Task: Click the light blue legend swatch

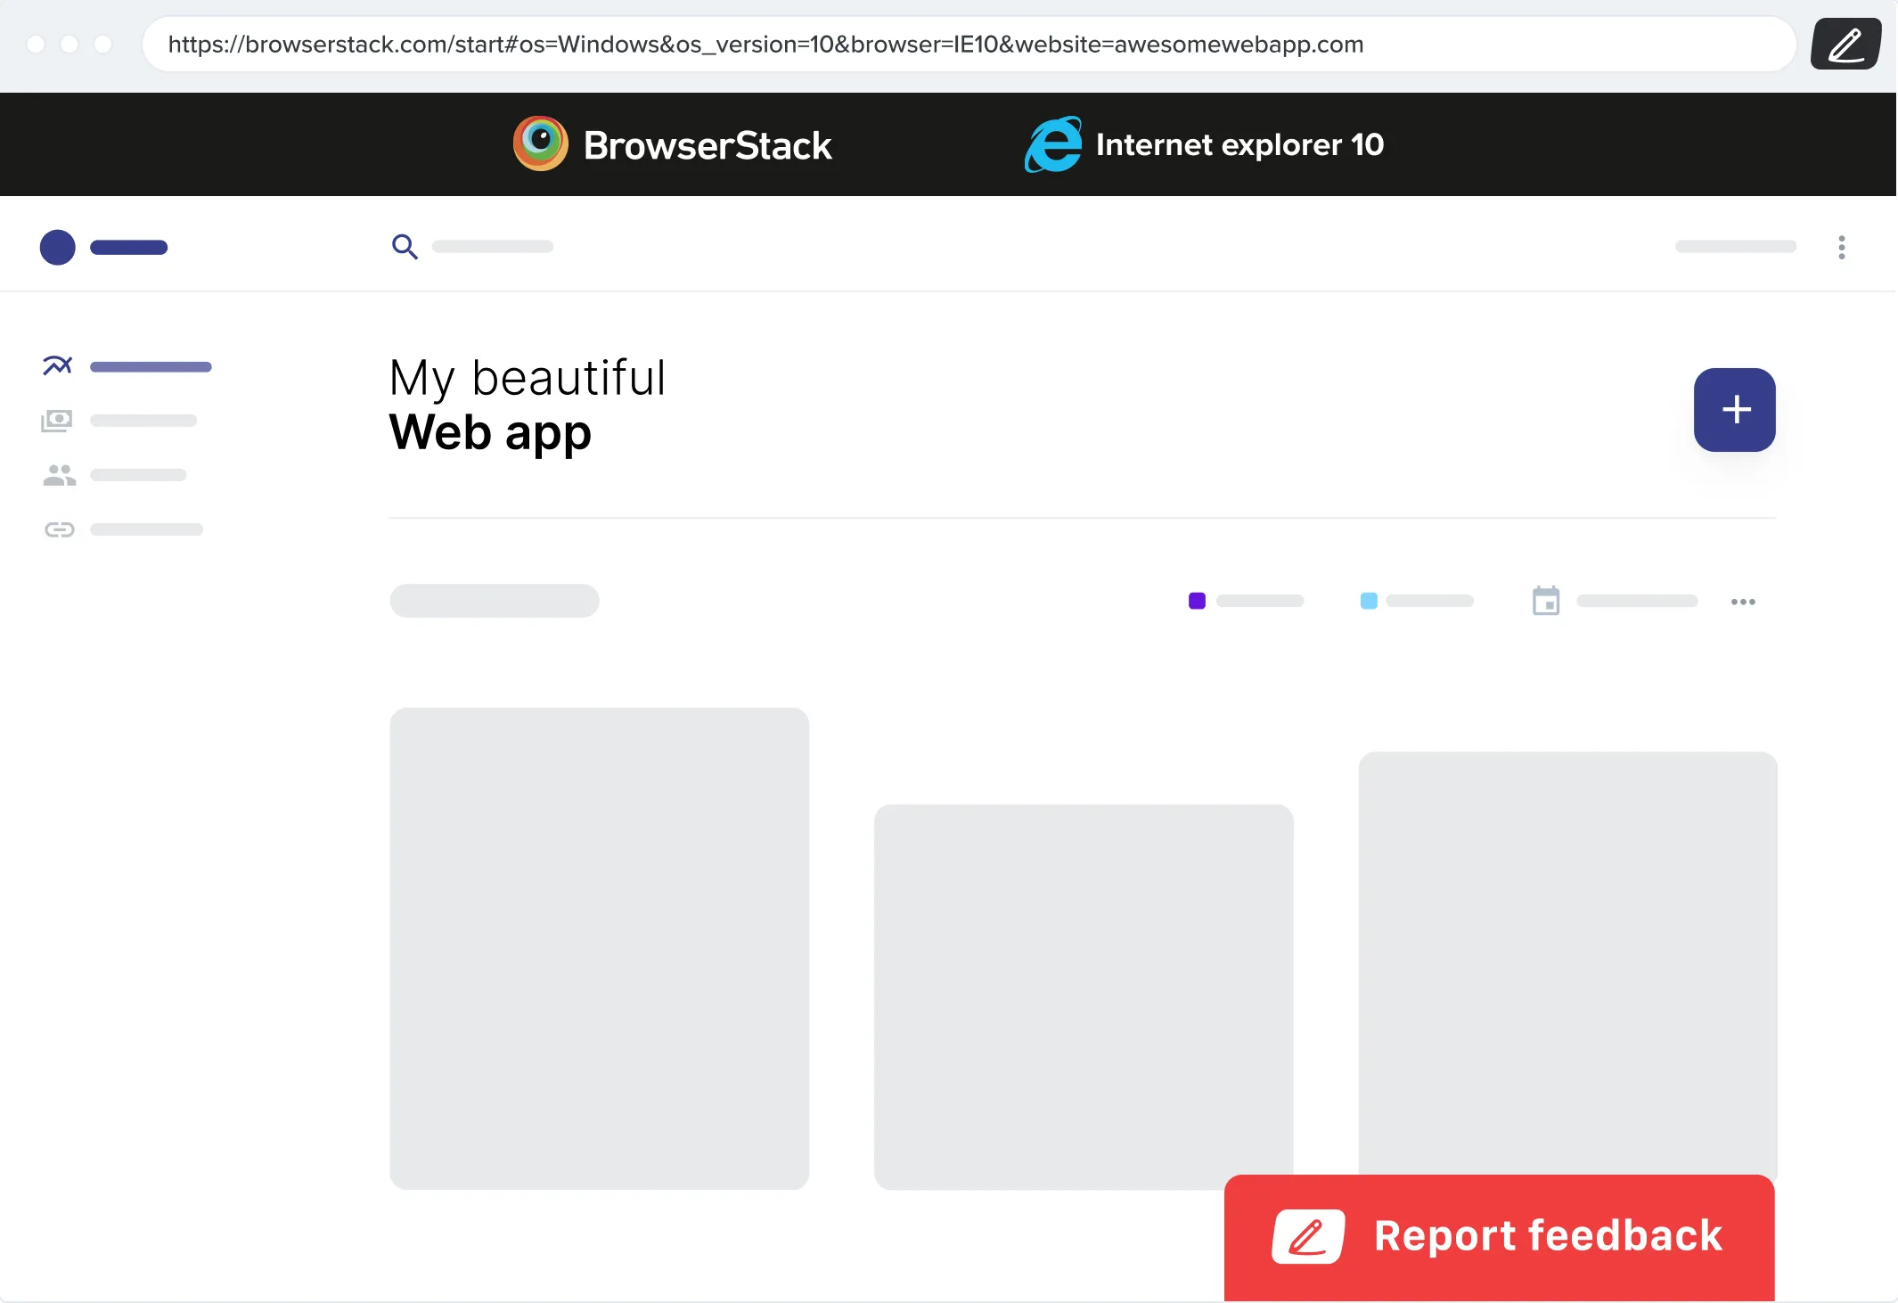Action: 1369,601
